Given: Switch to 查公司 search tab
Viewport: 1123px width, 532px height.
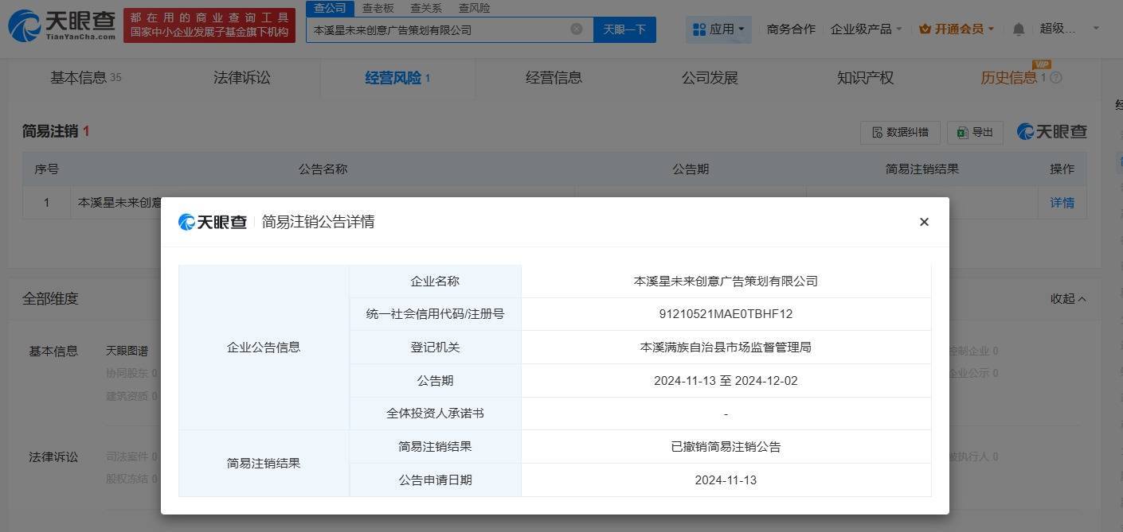Looking at the screenshot, I should 330,8.
